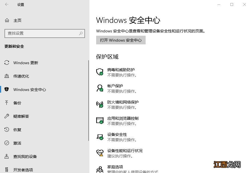Click the 查找我的设备 locator icon

[6, 156]
